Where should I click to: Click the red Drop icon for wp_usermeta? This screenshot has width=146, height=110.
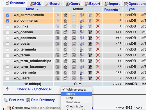click(98, 72)
